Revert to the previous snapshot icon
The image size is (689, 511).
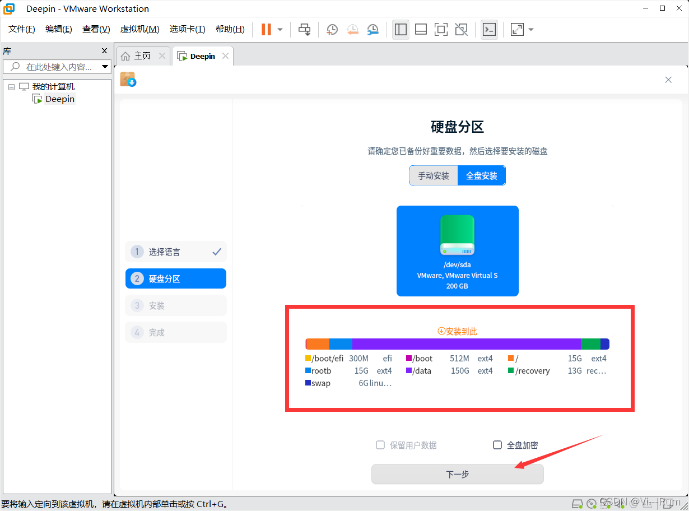[352, 30]
